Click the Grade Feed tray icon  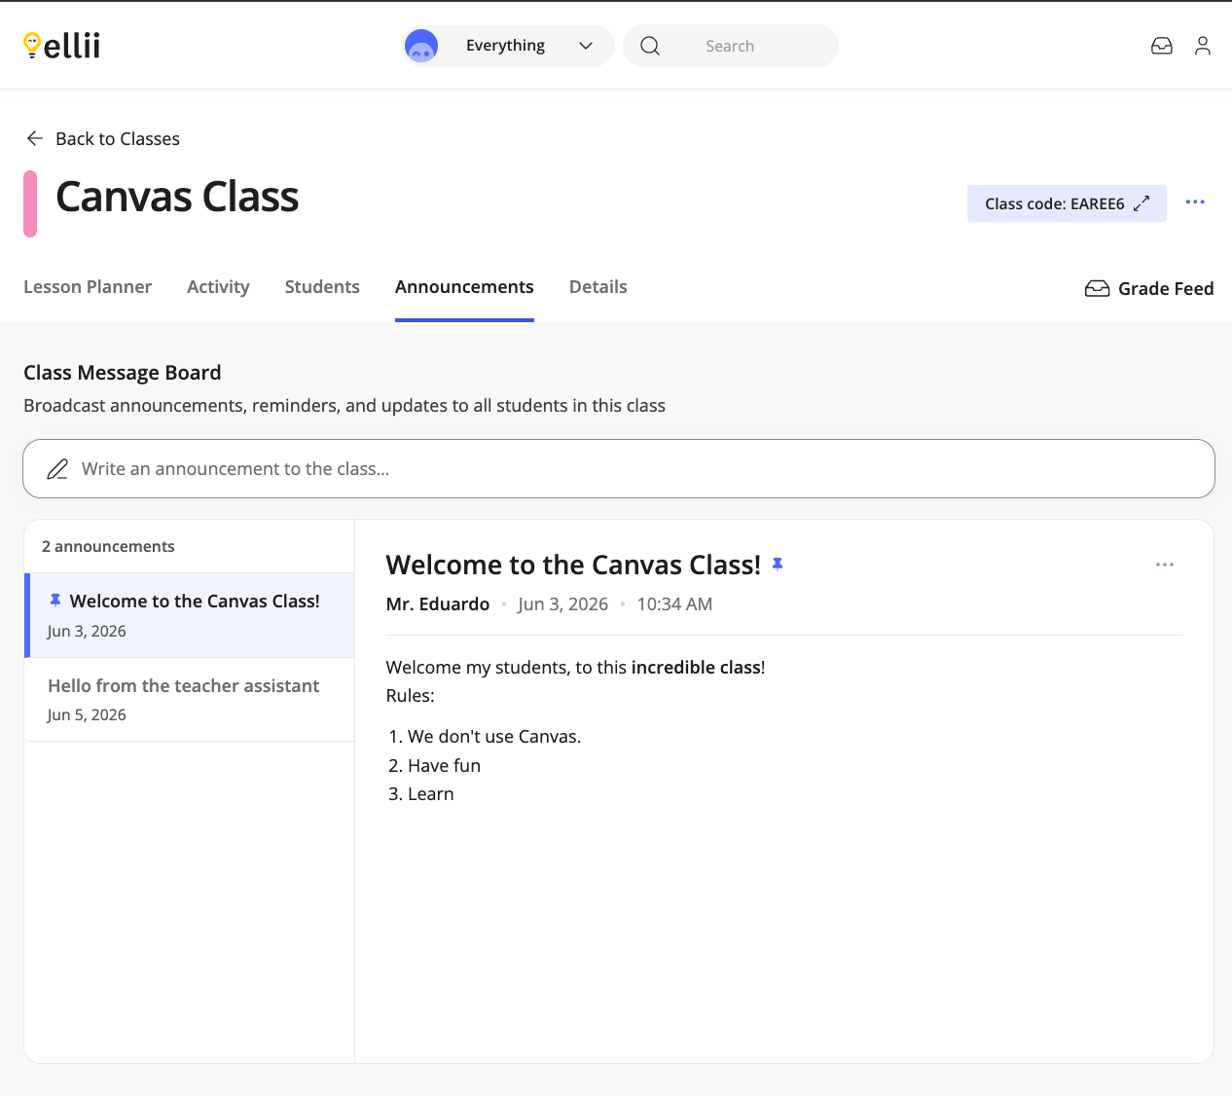1097,288
